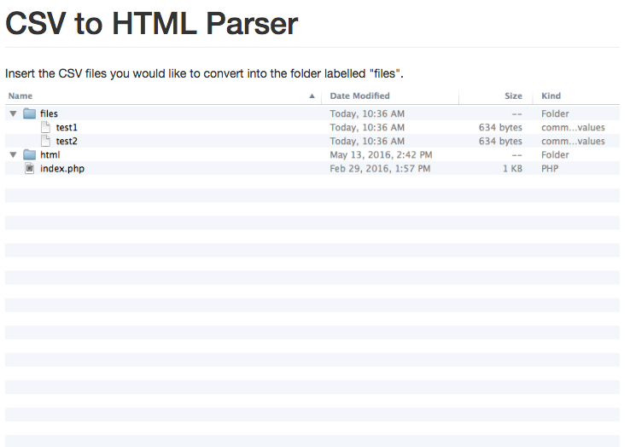Click the index.php file icon
Screen dimensions: 630x447
[x=29, y=168]
